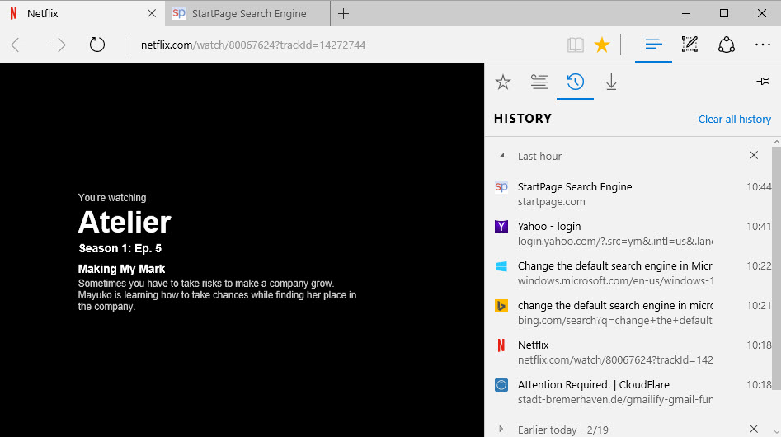
Task: Delete Last hour history entries
Action: tap(753, 155)
